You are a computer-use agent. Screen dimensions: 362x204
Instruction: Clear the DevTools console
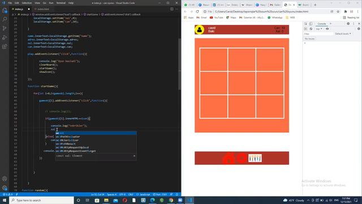coord(311,29)
